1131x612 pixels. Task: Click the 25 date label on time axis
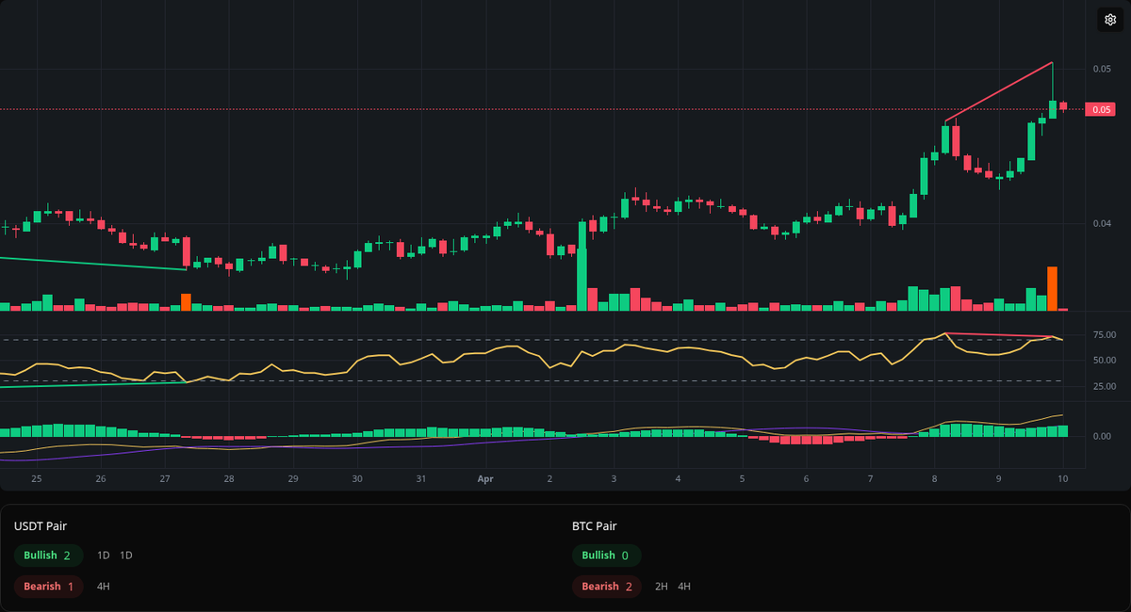tap(37, 479)
